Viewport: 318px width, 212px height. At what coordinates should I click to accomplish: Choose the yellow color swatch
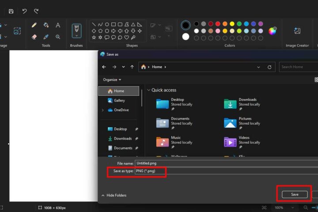pos(232,24)
